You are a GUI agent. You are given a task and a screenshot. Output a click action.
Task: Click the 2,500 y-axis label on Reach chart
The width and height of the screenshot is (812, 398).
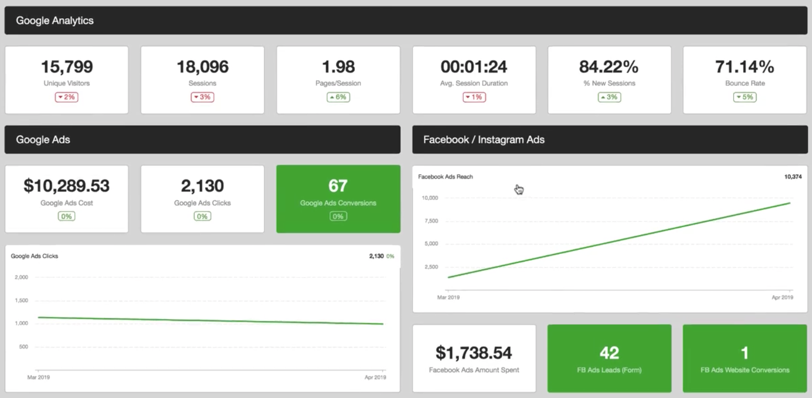coord(431,267)
